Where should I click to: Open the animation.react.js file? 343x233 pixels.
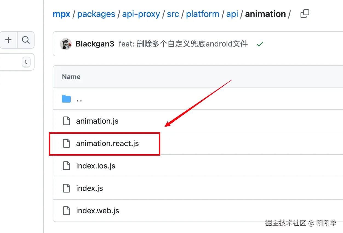coord(107,143)
